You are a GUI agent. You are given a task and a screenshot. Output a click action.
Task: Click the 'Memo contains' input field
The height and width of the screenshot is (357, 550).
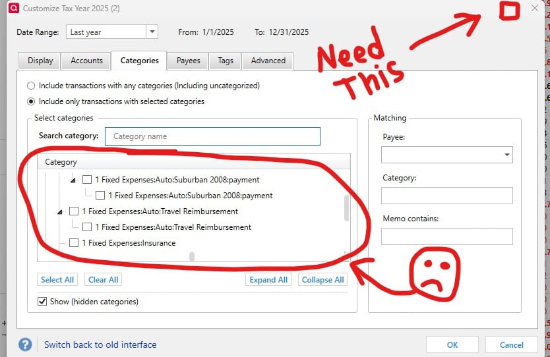447,236
